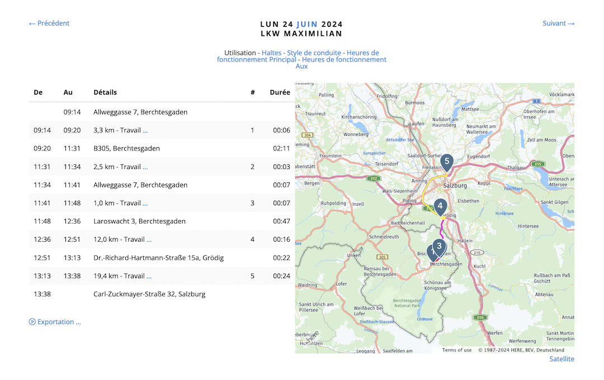Click map marker 3 near Berchtesgaden
604x380 pixels.
pos(439,247)
